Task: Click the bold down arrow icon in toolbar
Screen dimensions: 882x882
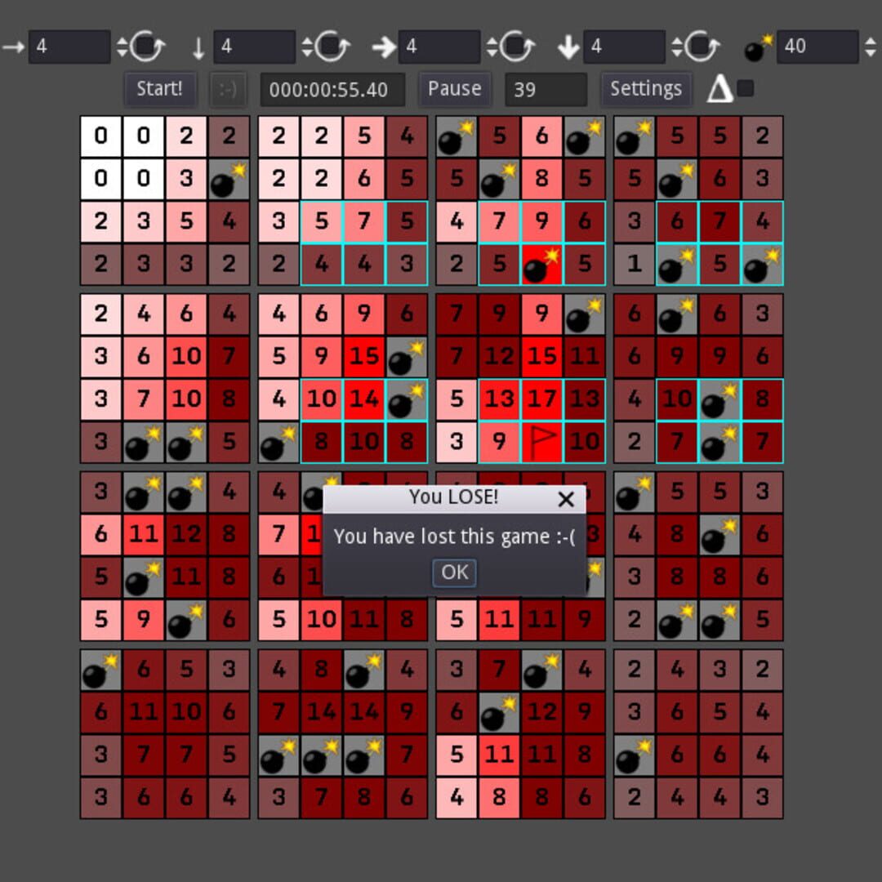Action: 569,47
